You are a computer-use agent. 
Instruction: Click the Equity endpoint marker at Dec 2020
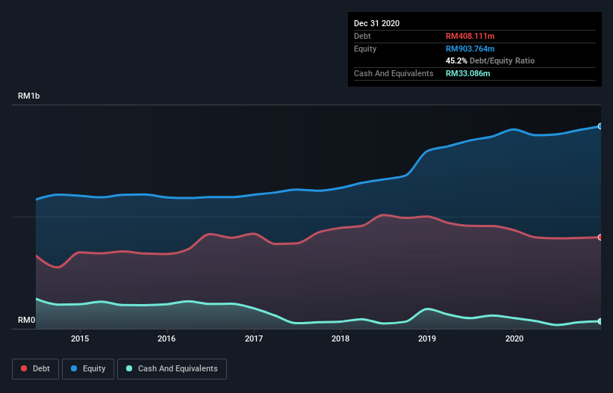click(x=600, y=126)
